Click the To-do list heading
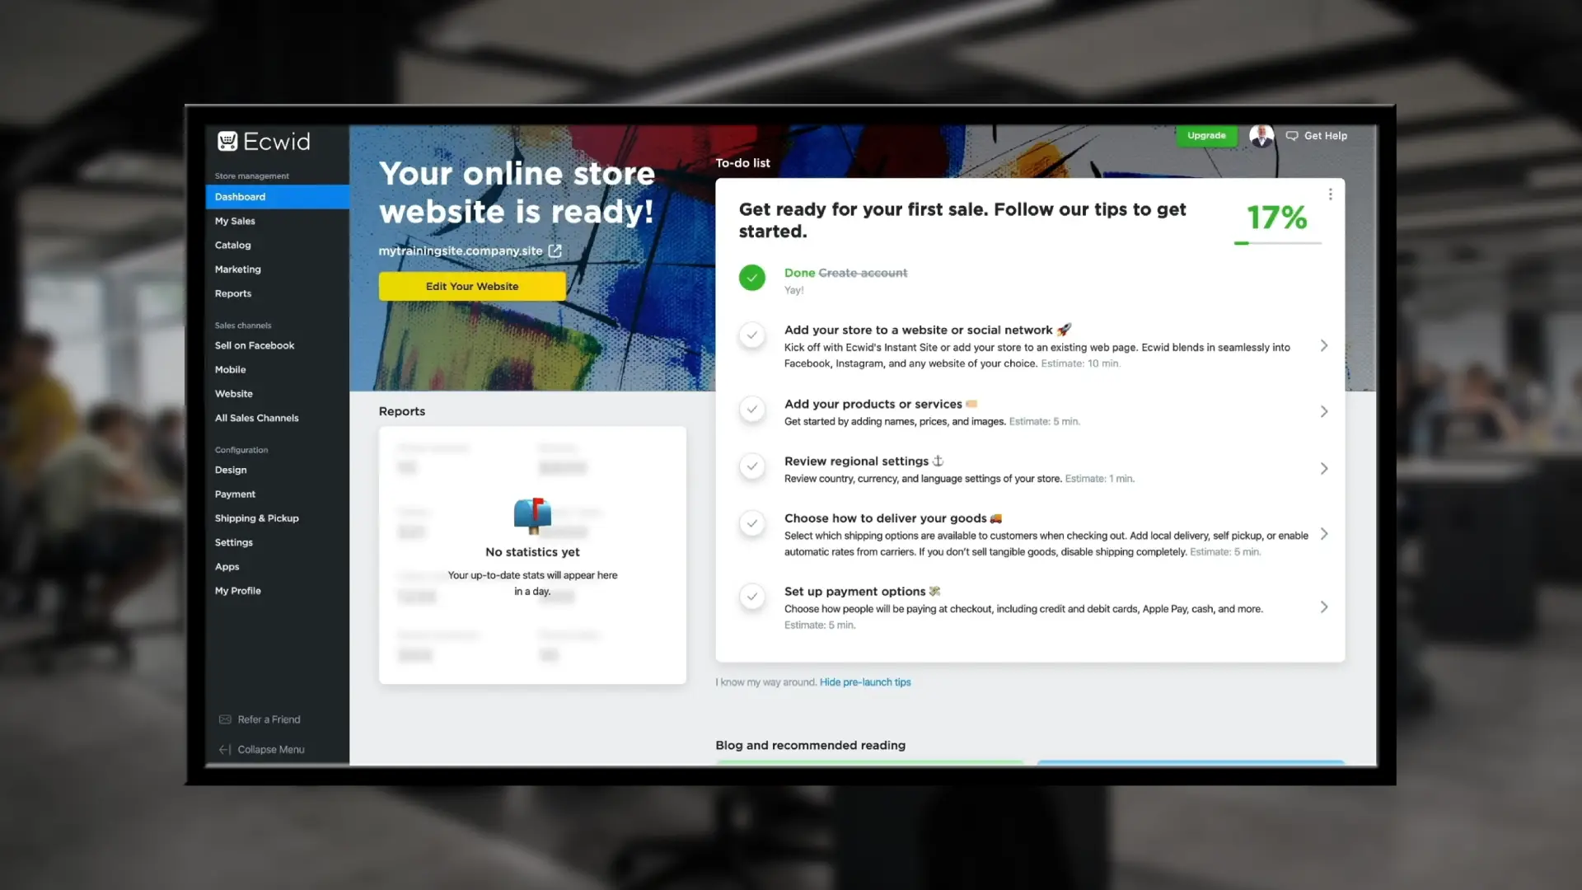The height and width of the screenshot is (890, 1582). 742,163
